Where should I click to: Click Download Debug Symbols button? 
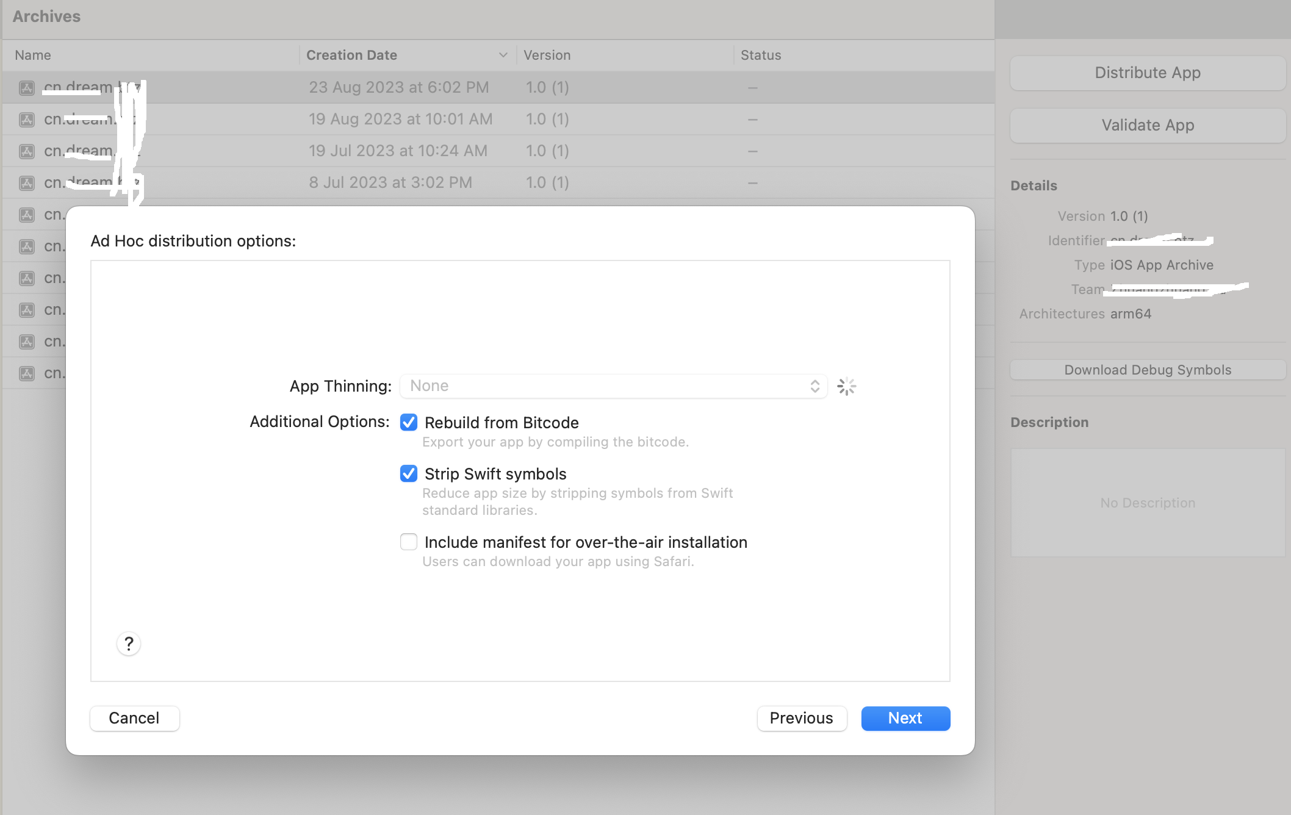click(x=1148, y=370)
